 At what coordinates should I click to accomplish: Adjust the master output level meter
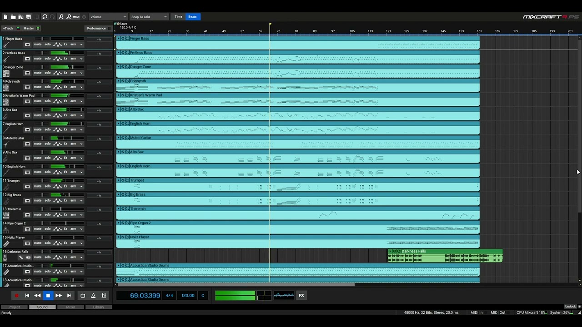coord(242,296)
